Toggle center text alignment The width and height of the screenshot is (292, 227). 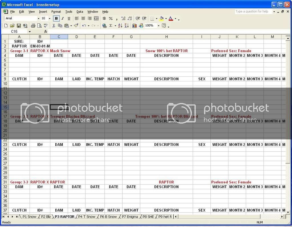(83, 18)
